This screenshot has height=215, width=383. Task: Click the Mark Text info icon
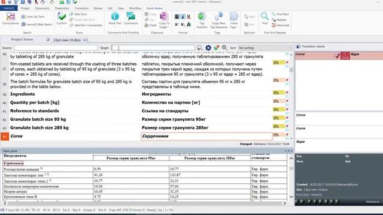115,16
